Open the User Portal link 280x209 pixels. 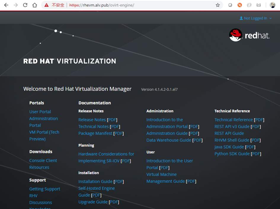point(40,112)
